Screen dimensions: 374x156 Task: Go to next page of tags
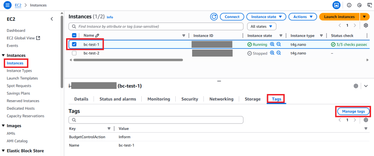355,120
